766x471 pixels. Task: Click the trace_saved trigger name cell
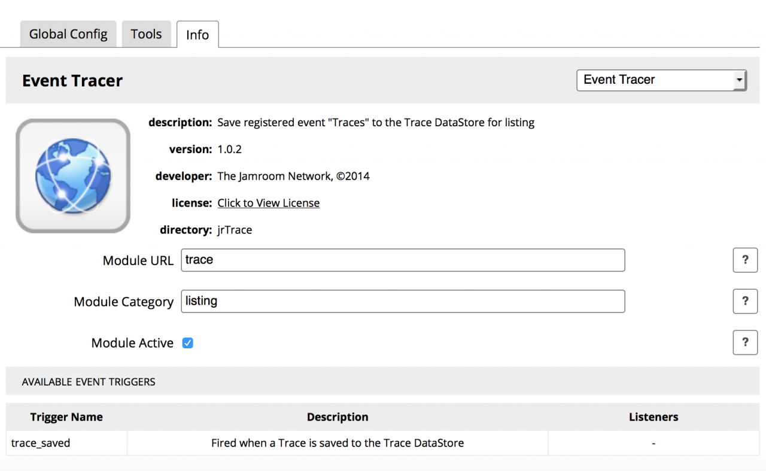pos(41,443)
